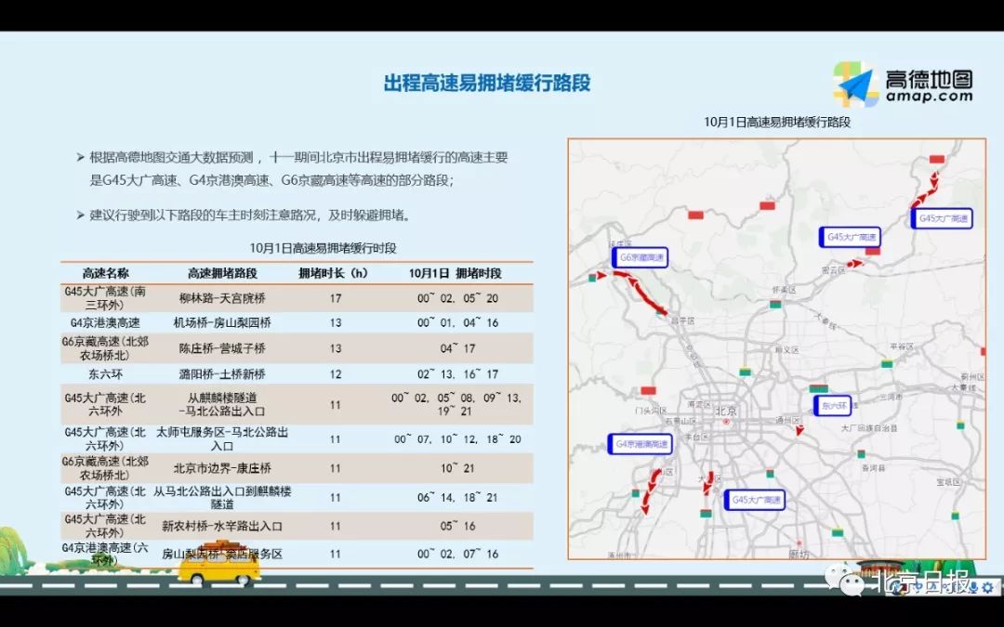1004x627 pixels.
Task: Click the share/upload icon in the floating toolbar
Action: click(x=918, y=586)
